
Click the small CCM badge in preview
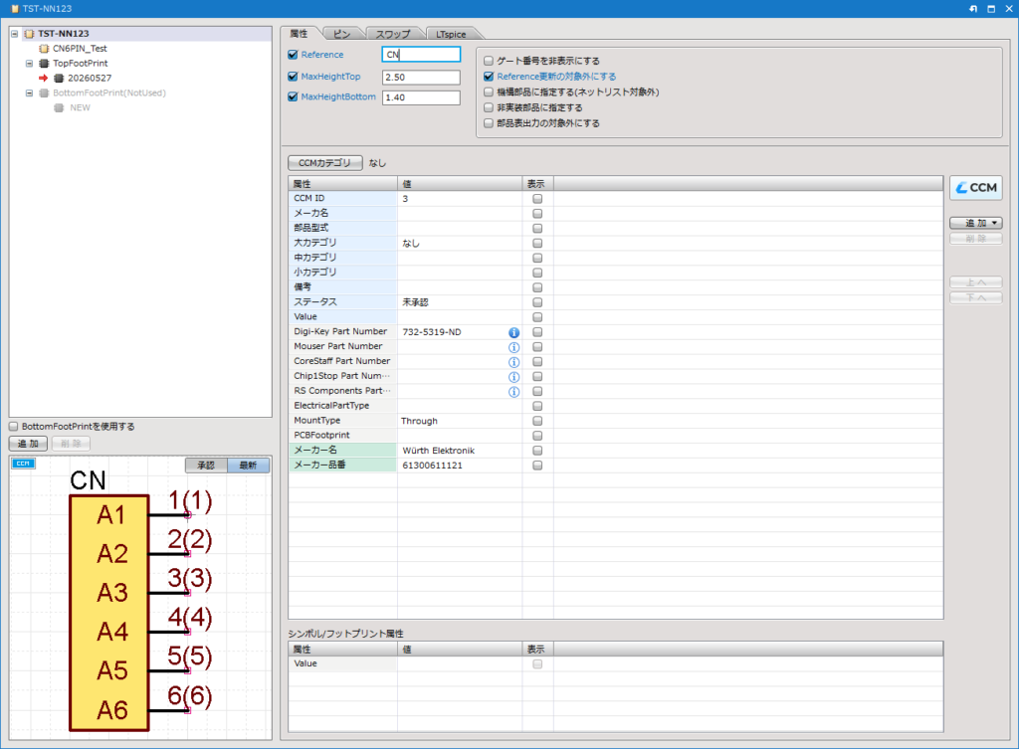(24, 464)
